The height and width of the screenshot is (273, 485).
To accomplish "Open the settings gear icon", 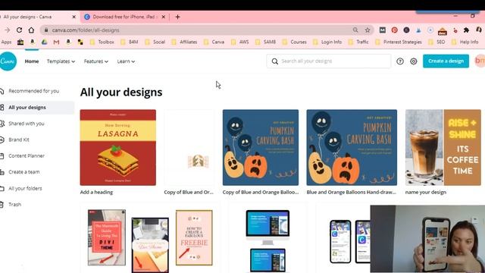I will pos(414,61).
